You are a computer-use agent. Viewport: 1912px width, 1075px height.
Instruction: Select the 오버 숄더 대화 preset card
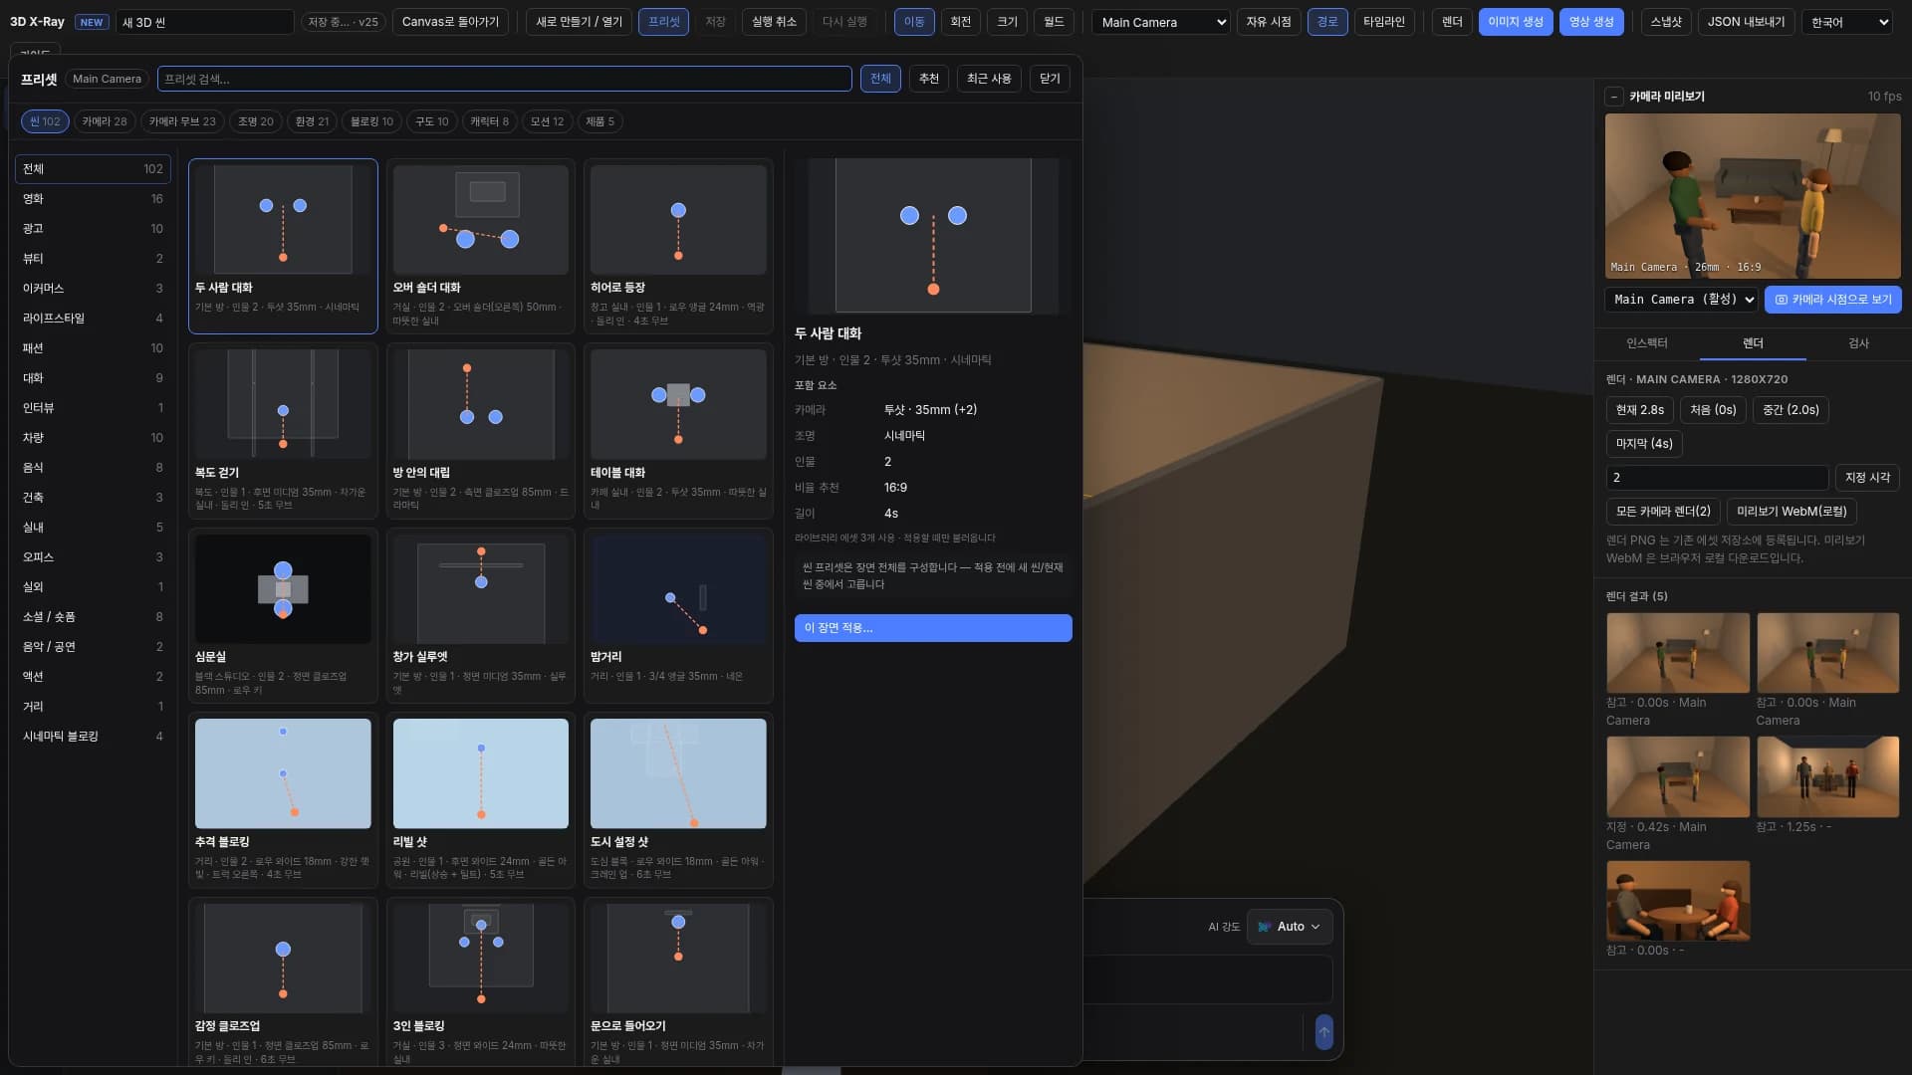tap(481, 246)
